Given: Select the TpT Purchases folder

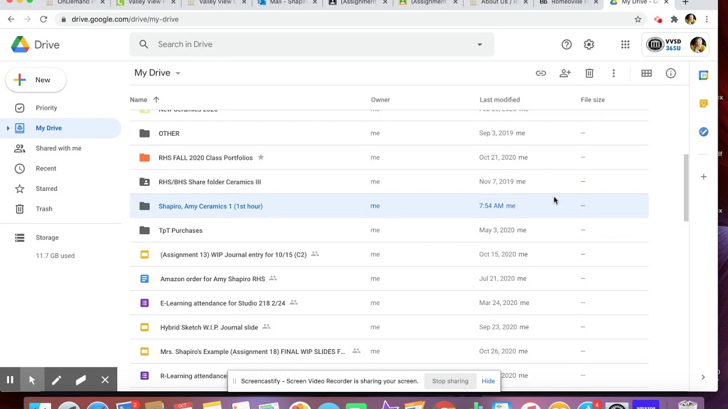Looking at the screenshot, I should pyautogui.click(x=389, y=230).
